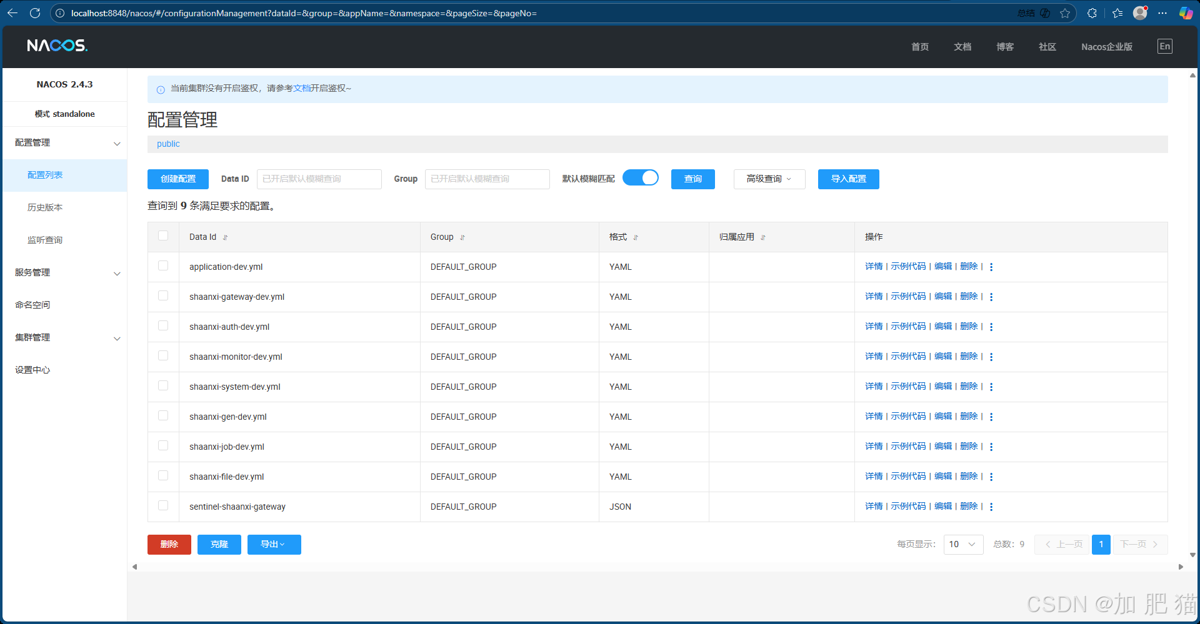The width and height of the screenshot is (1200, 624).
Task: Go to pagination page 1
Action: (x=1101, y=545)
